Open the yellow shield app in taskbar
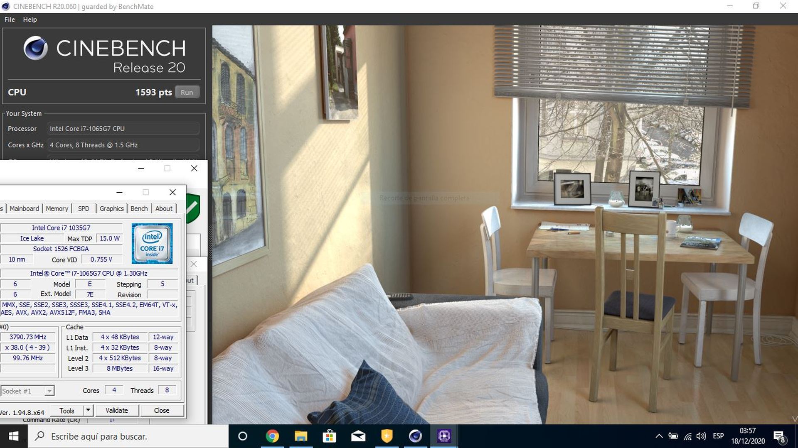 [387, 436]
